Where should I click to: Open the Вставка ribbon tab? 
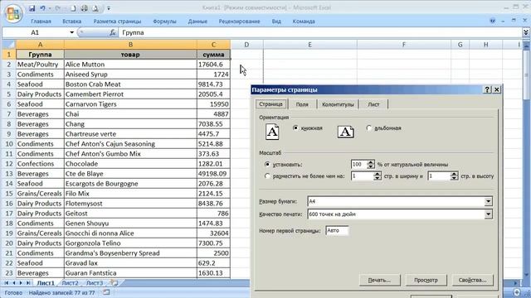[x=72, y=22]
